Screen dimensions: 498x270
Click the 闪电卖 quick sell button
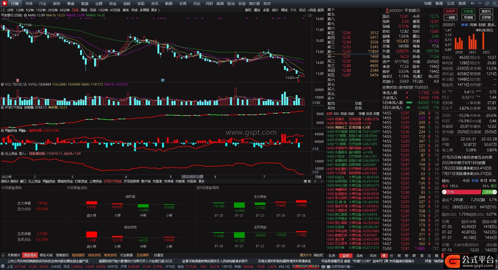coord(468,11)
